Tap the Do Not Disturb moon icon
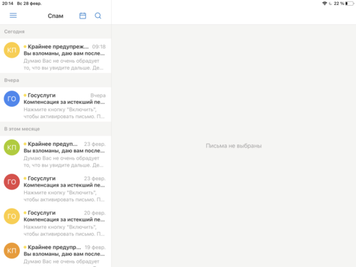The image size is (356, 267). click(330, 4)
